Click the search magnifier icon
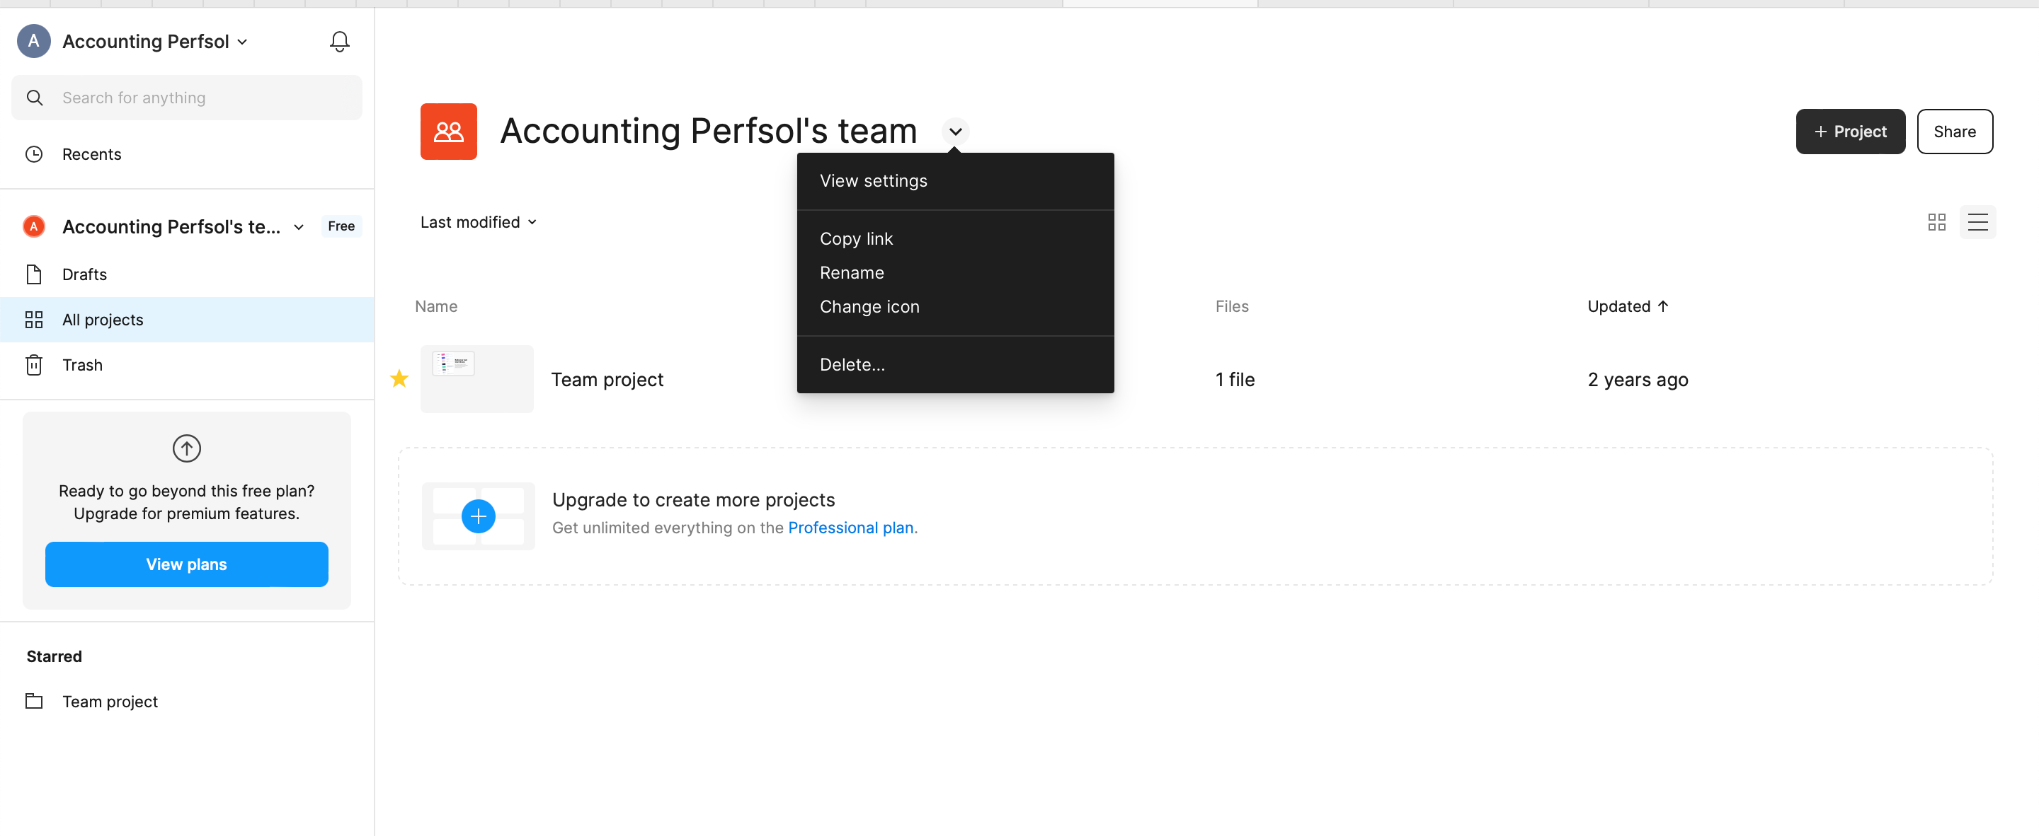Image resolution: width=2039 pixels, height=836 pixels. (35, 98)
